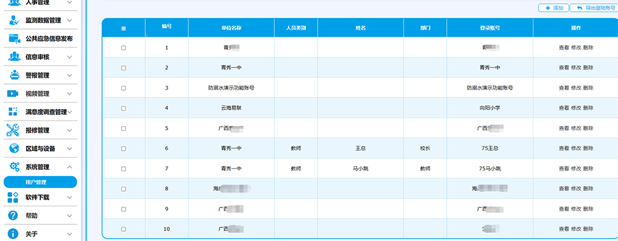Click 修改 in row 6
Viewport: 618px width, 241px height.
pyautogui.click(x=576, y=148)
